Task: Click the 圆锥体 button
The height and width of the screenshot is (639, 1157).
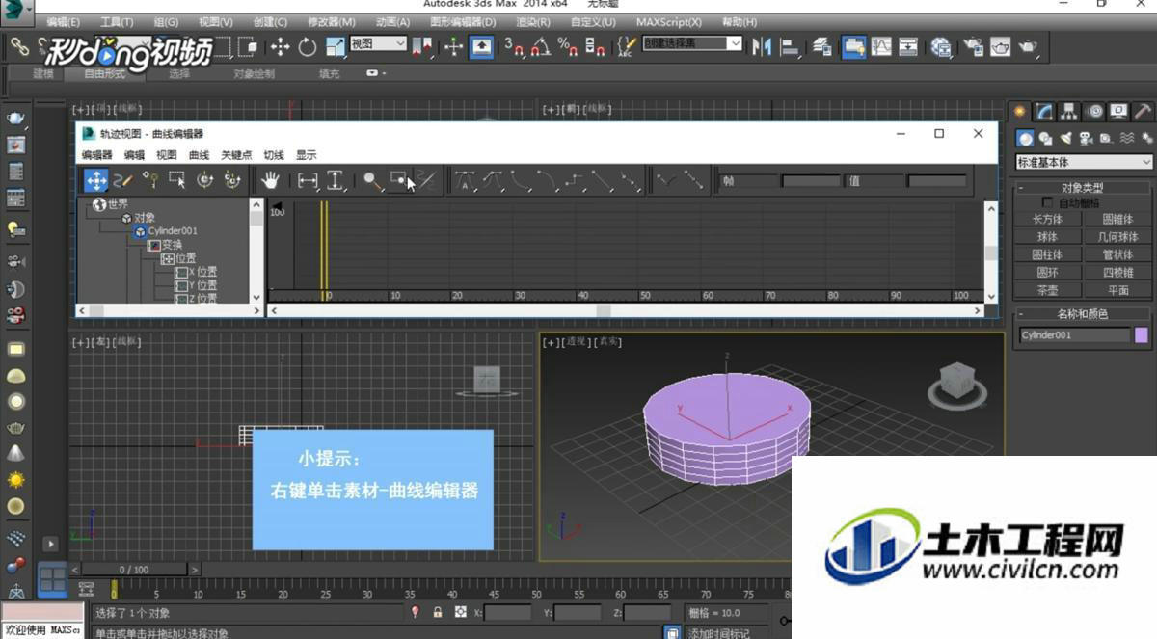Action: click(x=1117, y=220)
